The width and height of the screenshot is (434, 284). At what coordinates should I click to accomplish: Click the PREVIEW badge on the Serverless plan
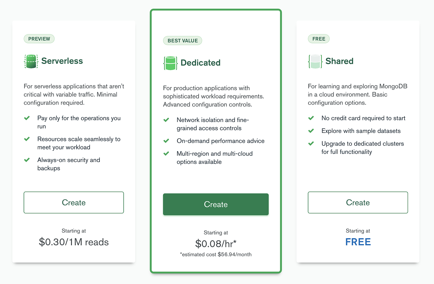tap(39, 39)
